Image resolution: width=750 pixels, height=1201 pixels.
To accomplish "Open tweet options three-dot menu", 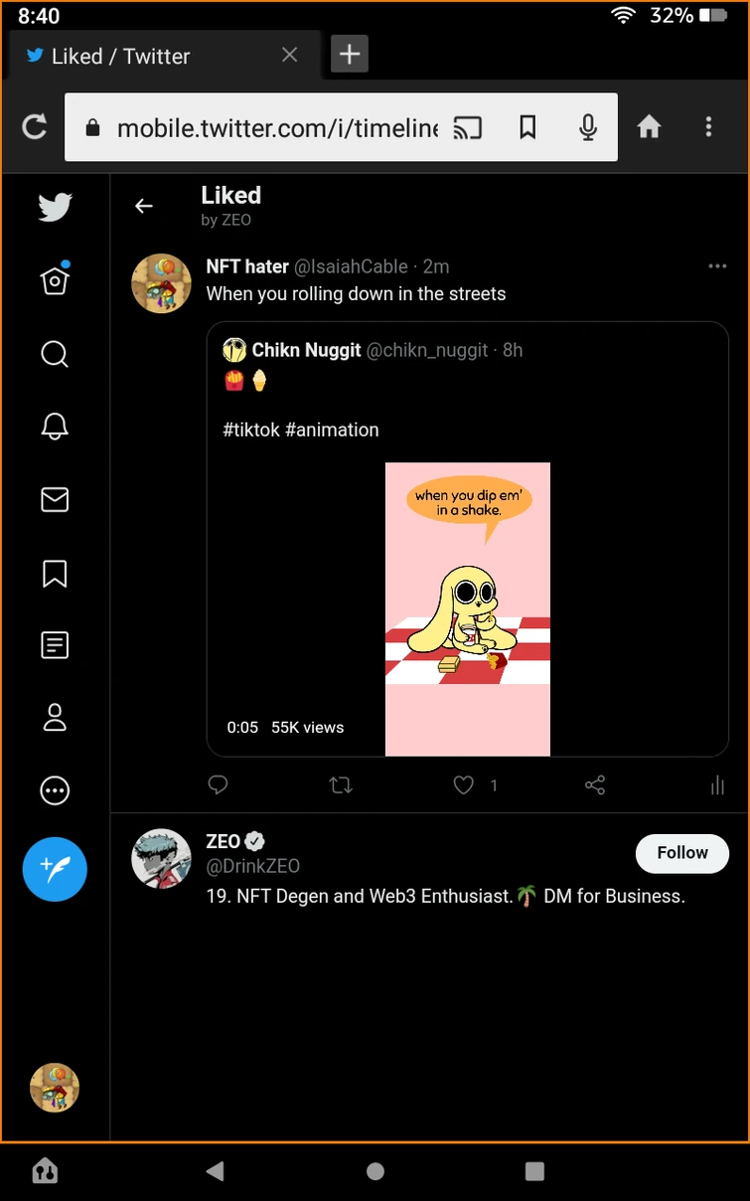I will 717,266.
